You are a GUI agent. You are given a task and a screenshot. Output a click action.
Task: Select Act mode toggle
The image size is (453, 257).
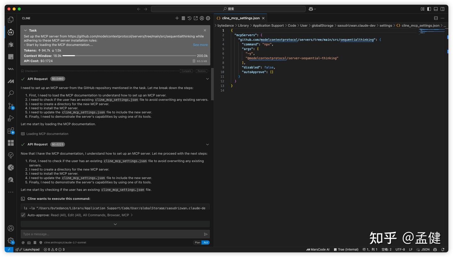(206, 243)
